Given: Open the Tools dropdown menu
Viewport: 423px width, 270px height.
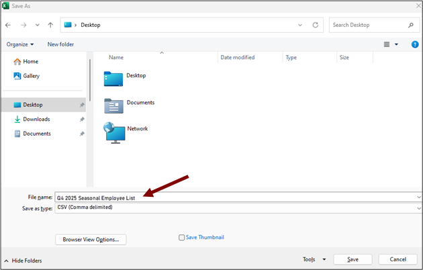Looking at the screenshot, I should point(314,259).
